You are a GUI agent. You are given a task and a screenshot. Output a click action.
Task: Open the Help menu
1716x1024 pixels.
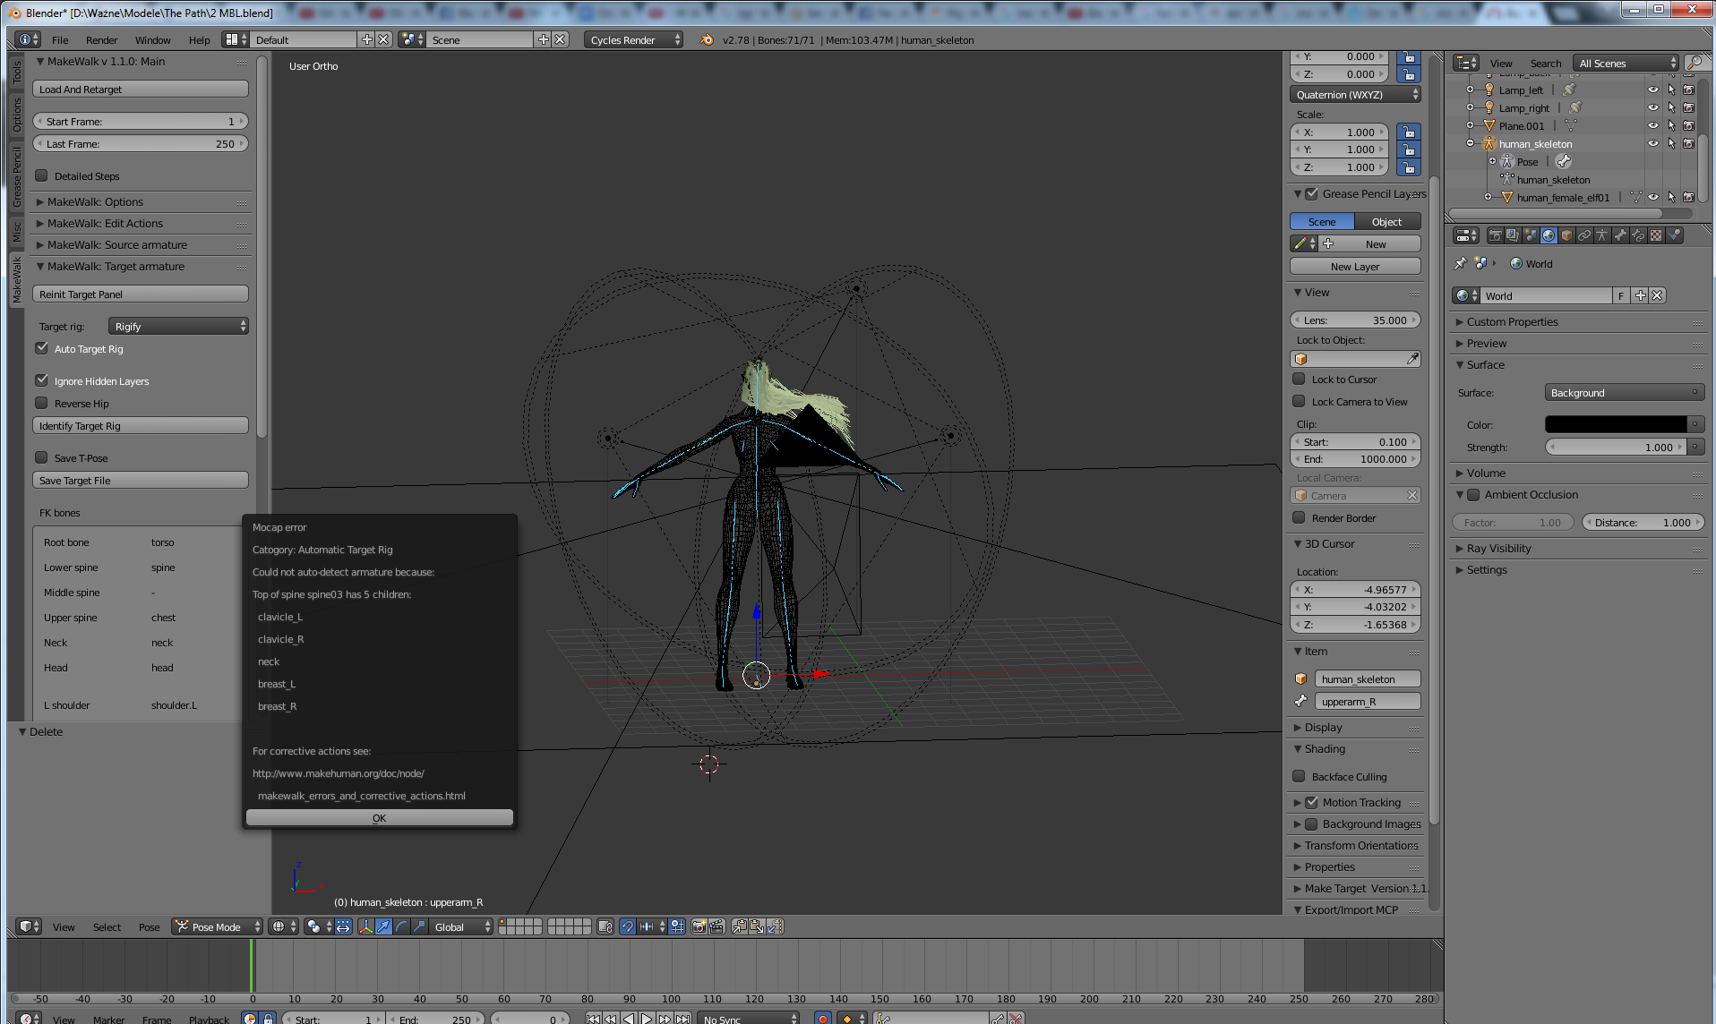pyautogui.click(x=199, y=39)
